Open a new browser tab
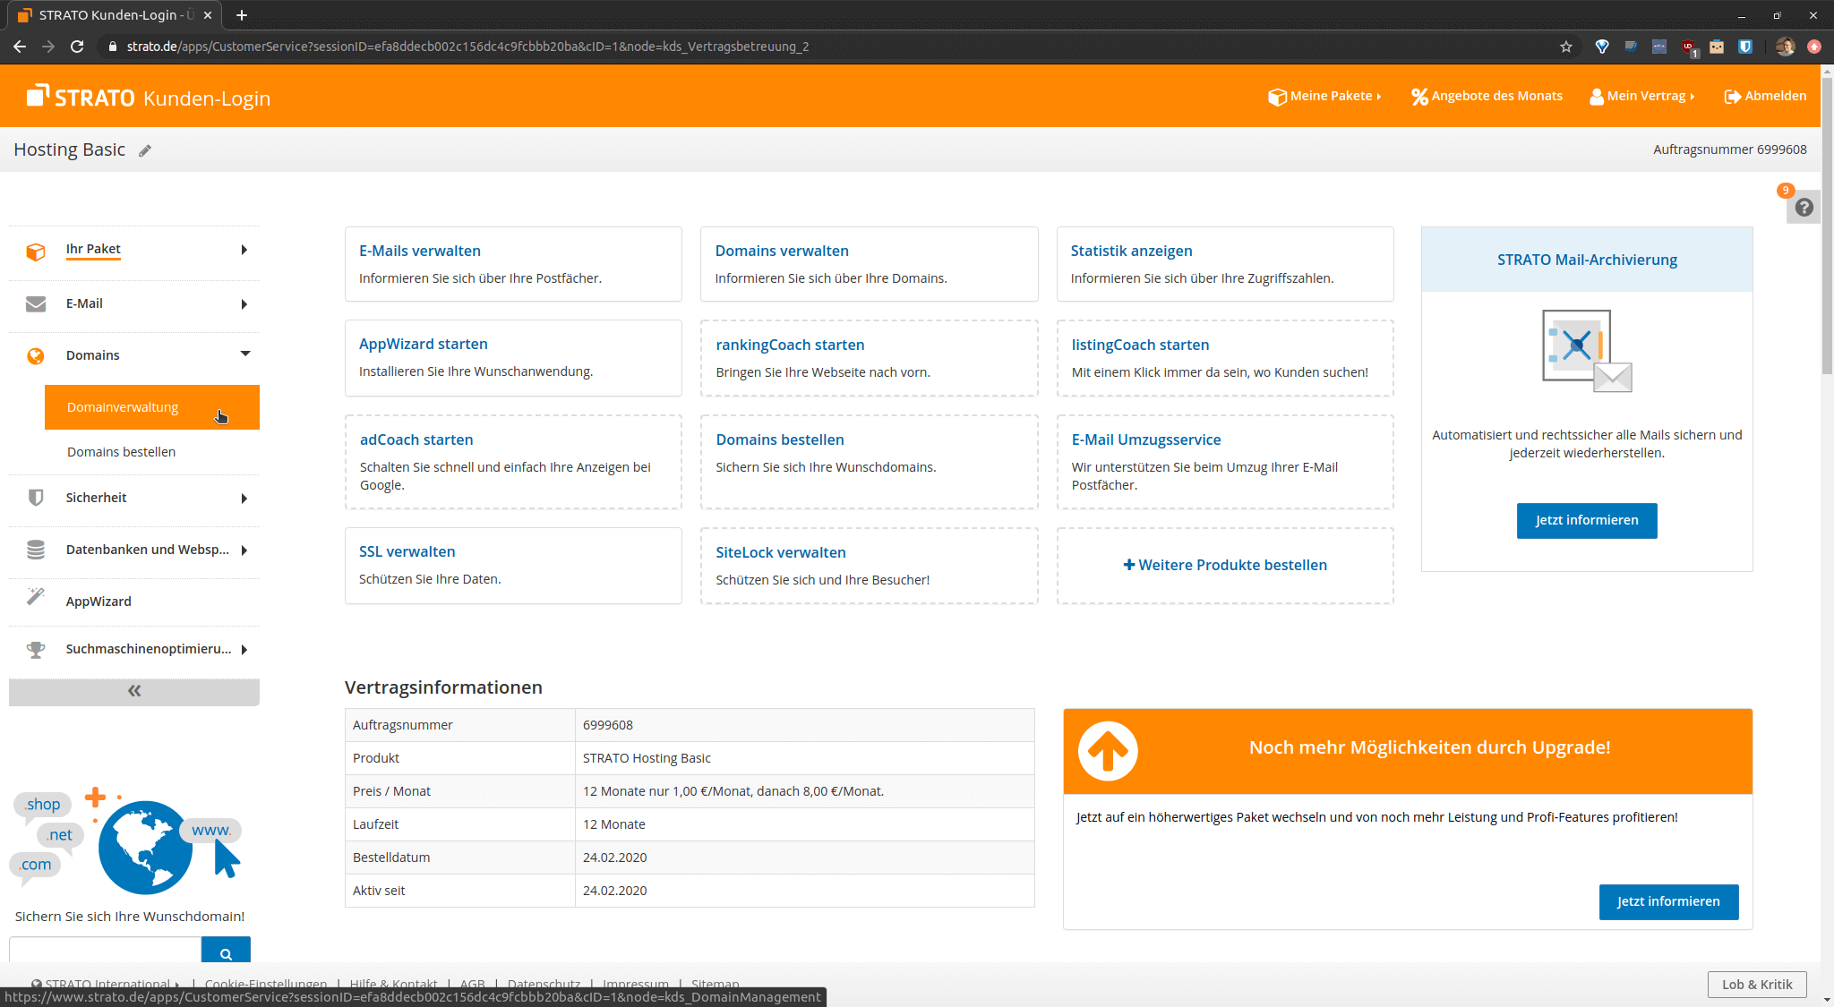1834x1007 pixels. click(242, 15)
